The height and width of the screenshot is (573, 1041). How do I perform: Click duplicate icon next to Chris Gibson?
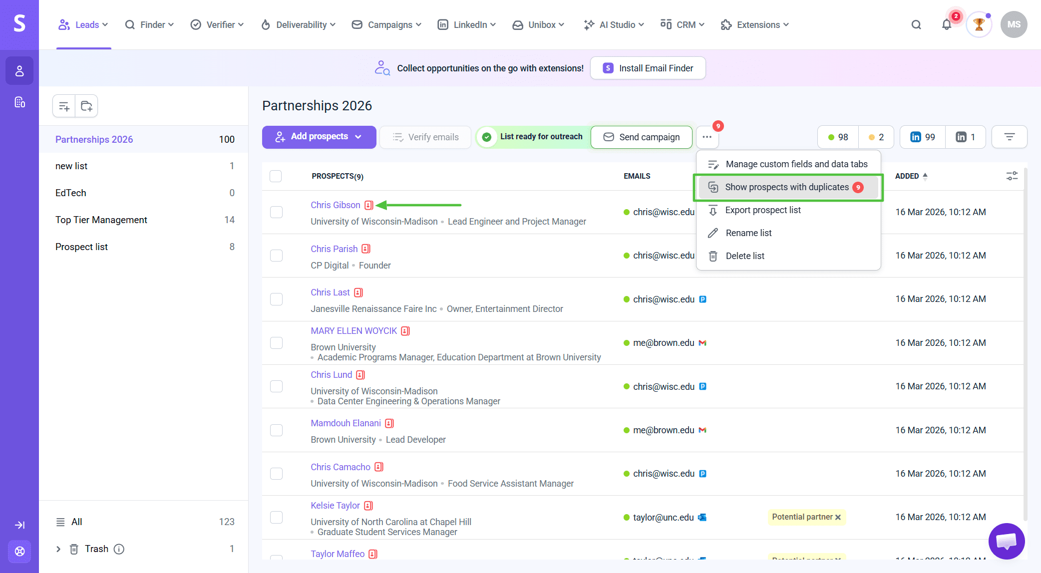369,205
